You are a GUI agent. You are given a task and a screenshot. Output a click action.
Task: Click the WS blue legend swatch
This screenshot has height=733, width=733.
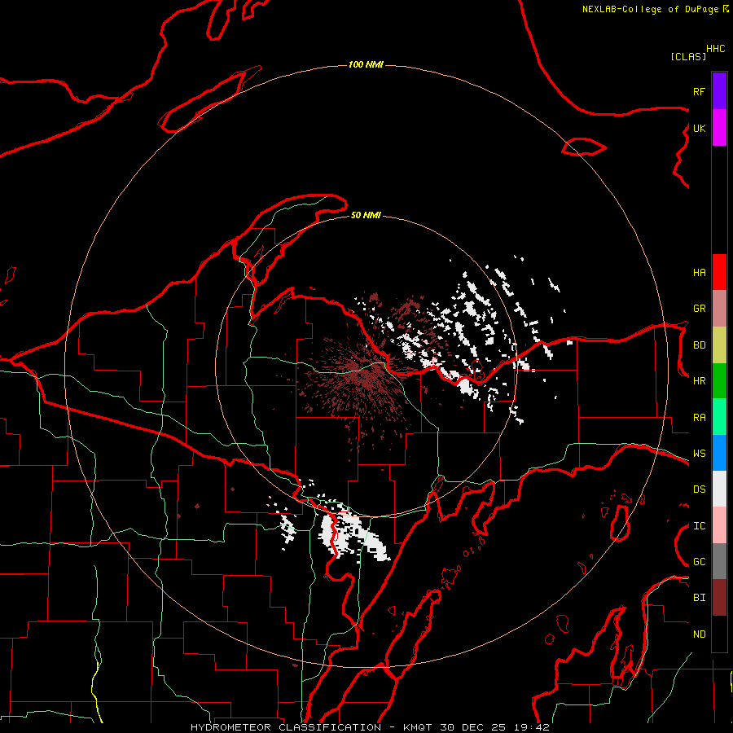click(x=719, y=453)
